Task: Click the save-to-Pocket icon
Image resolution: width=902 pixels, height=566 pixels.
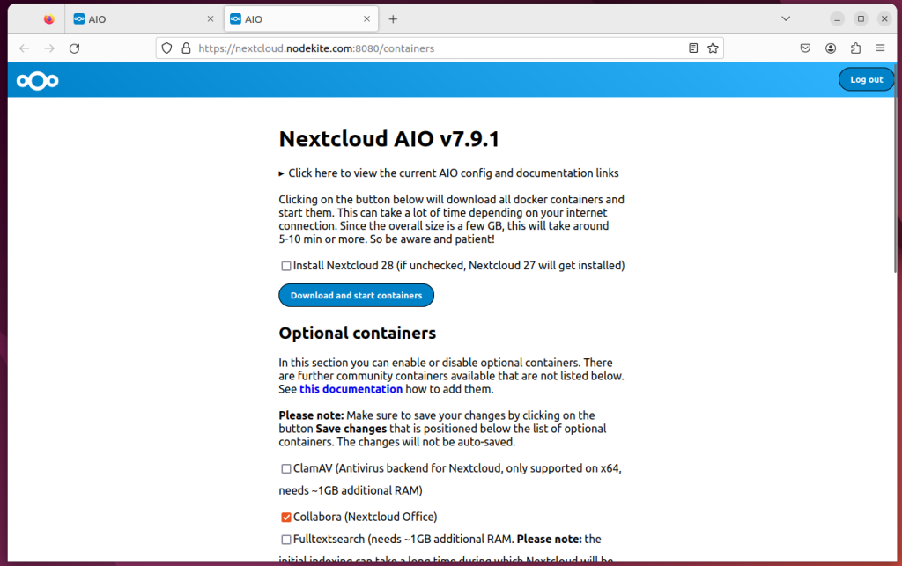Action: (x=806, y=48)
